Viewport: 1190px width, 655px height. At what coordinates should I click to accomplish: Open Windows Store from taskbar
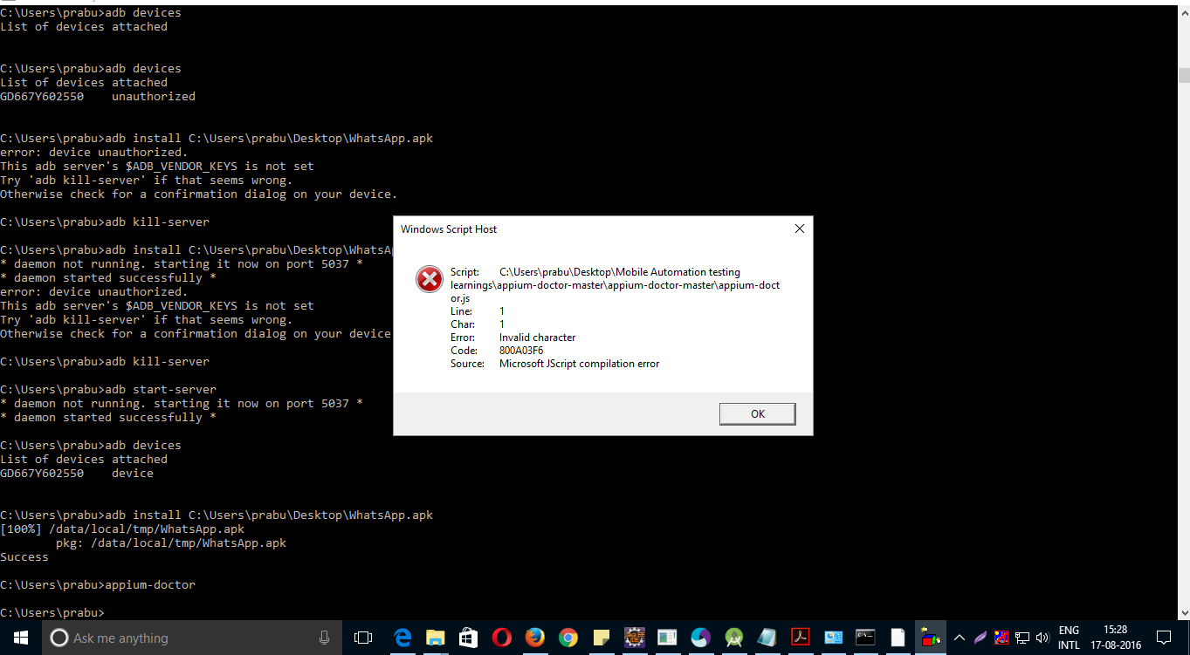coord(468,638)
